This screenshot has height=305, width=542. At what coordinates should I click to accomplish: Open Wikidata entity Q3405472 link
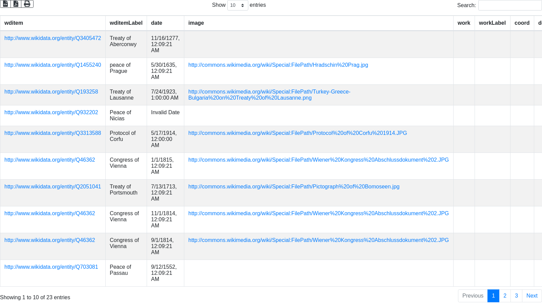point(53,38)
